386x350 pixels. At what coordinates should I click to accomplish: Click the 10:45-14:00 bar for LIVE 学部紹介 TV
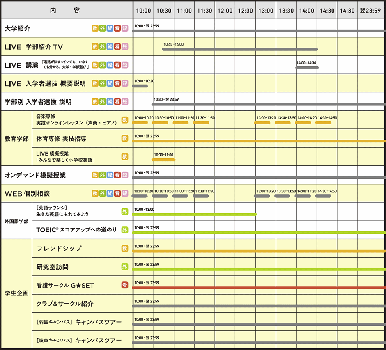pos(240,49)
